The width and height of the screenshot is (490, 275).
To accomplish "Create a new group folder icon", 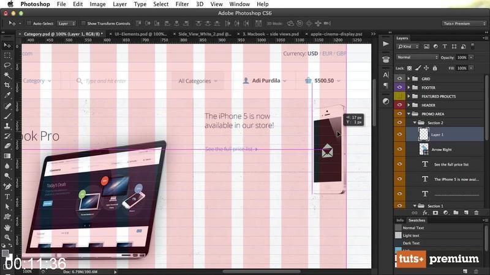I will pyautogui.click(x=456, y=213).
